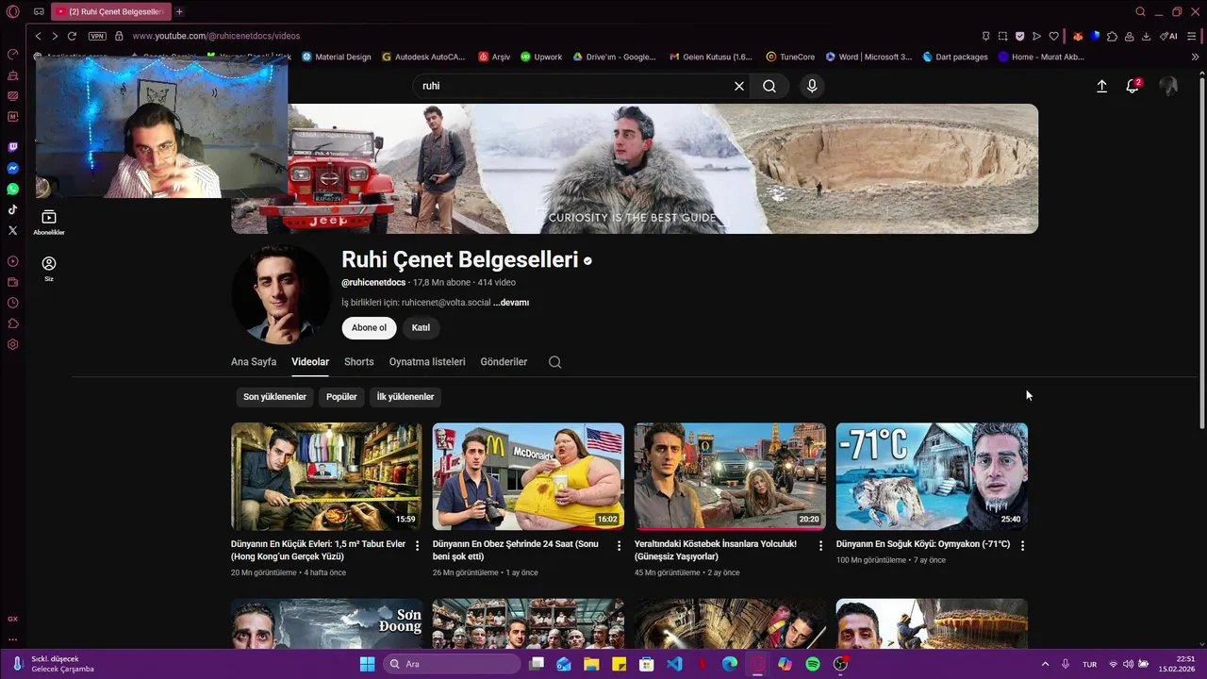
Task: Open the Dünyanın En Obez Şehrinde thumbnail
Action: 528,476
